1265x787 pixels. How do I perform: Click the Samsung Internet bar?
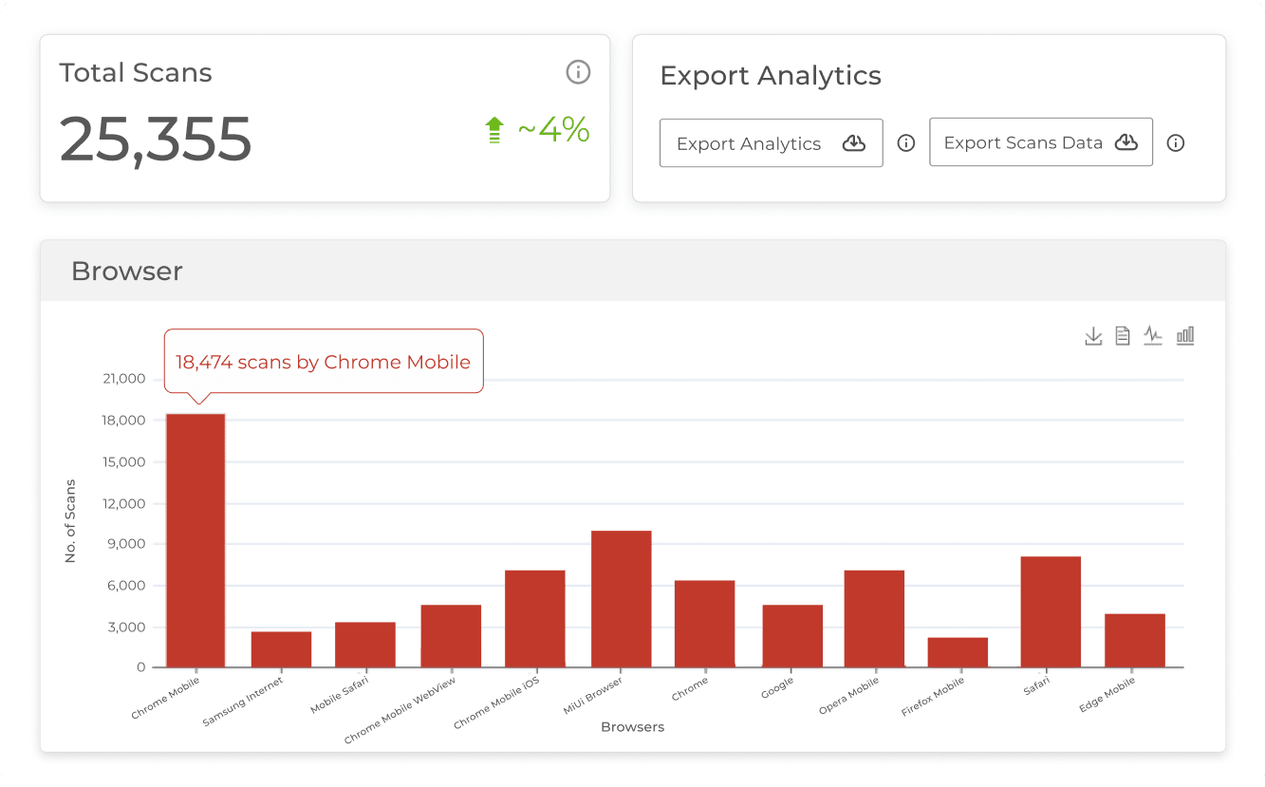pyautogui.click(x=281, y=649)
